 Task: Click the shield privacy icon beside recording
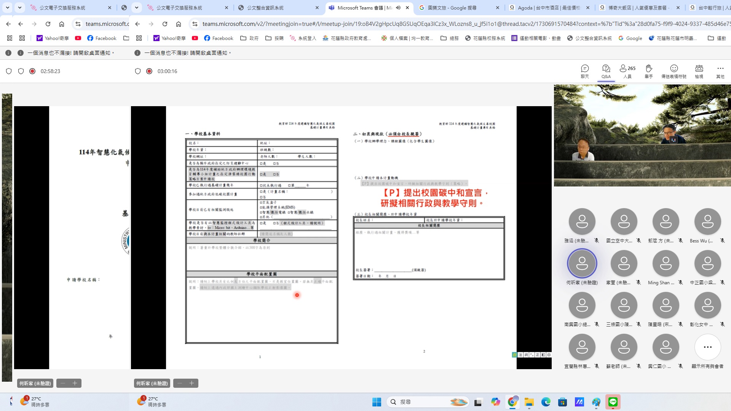[138, 71]
